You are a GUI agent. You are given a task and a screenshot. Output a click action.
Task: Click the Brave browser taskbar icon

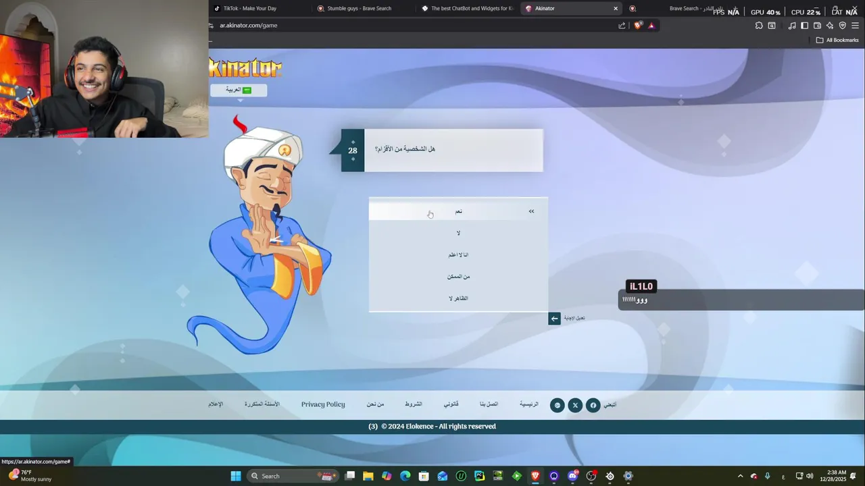[535, 476]
